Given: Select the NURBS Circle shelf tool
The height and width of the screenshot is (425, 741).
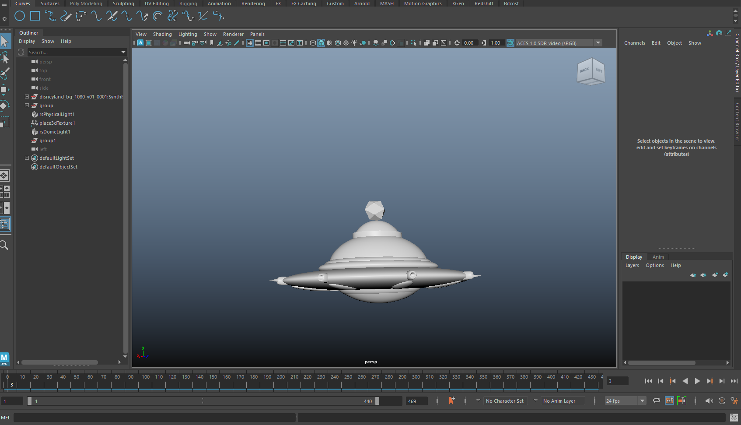Looking at the screenshot, I should [x=20, y=16].
